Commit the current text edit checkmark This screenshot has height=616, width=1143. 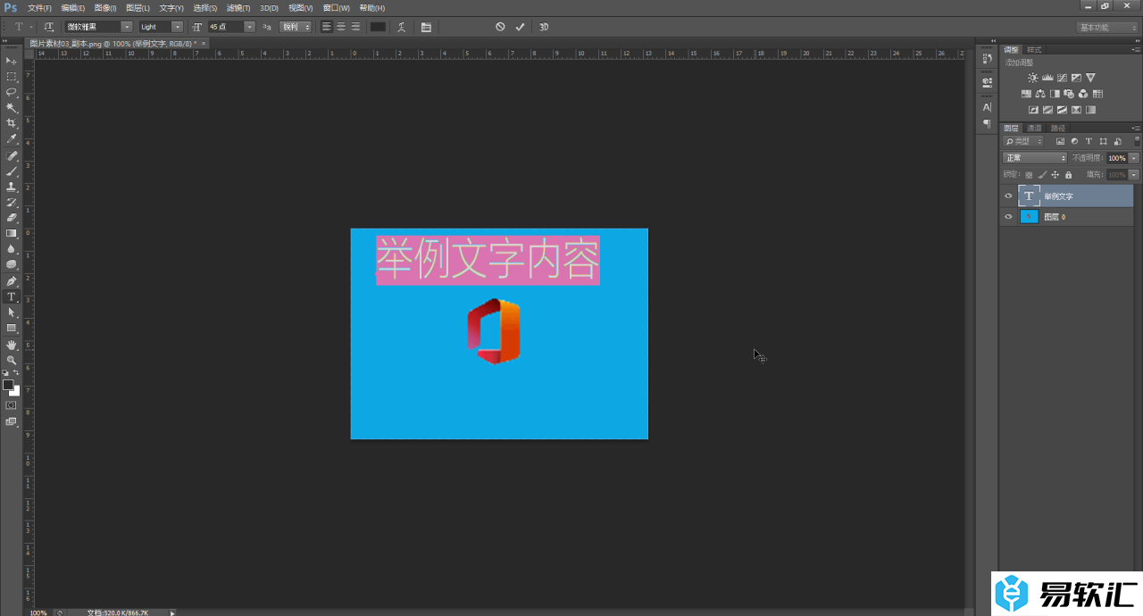tap(521, 27)
